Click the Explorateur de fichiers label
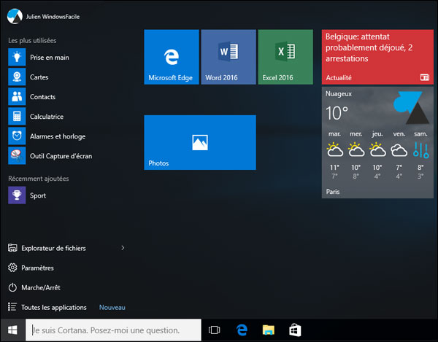This screenshot has width=438, height=342. pos(53,248)
